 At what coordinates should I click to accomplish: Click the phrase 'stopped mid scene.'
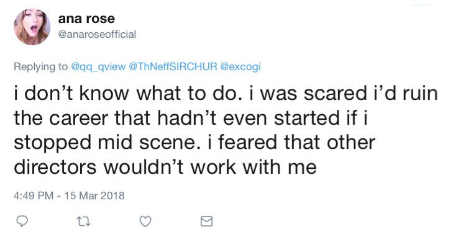(107, 143)
